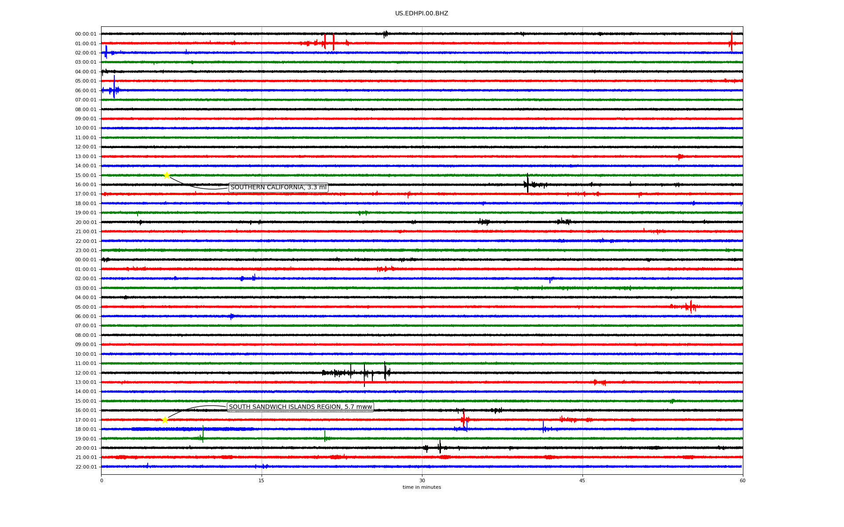Click the 'time in minutes' axis label
Viewport: 844px width, 527px height.
click(422, 487)
